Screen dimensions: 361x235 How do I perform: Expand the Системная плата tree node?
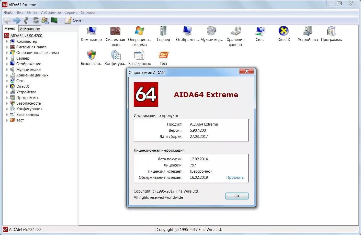click(7, 47)
